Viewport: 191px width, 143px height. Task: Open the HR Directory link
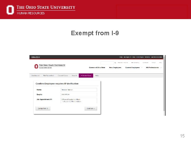(x=135, y=62)
